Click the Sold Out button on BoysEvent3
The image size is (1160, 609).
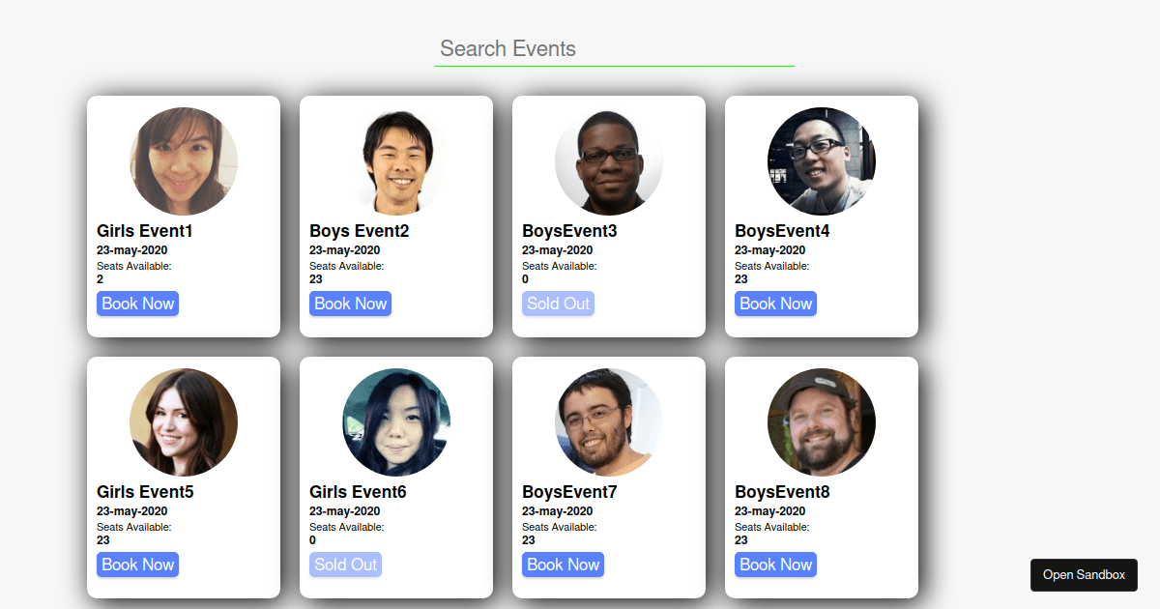click(558, 303)
